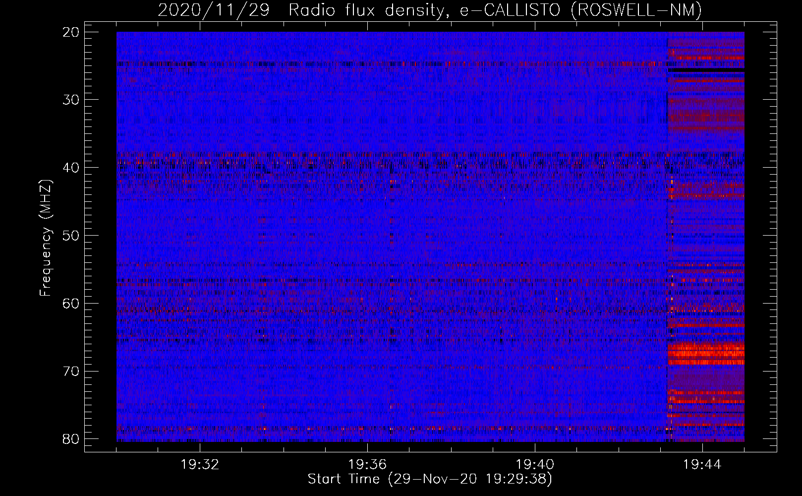This screenshot has height=496, width=802.
Task: Click the 20 MHz frequency tick label
Action: 71,32
